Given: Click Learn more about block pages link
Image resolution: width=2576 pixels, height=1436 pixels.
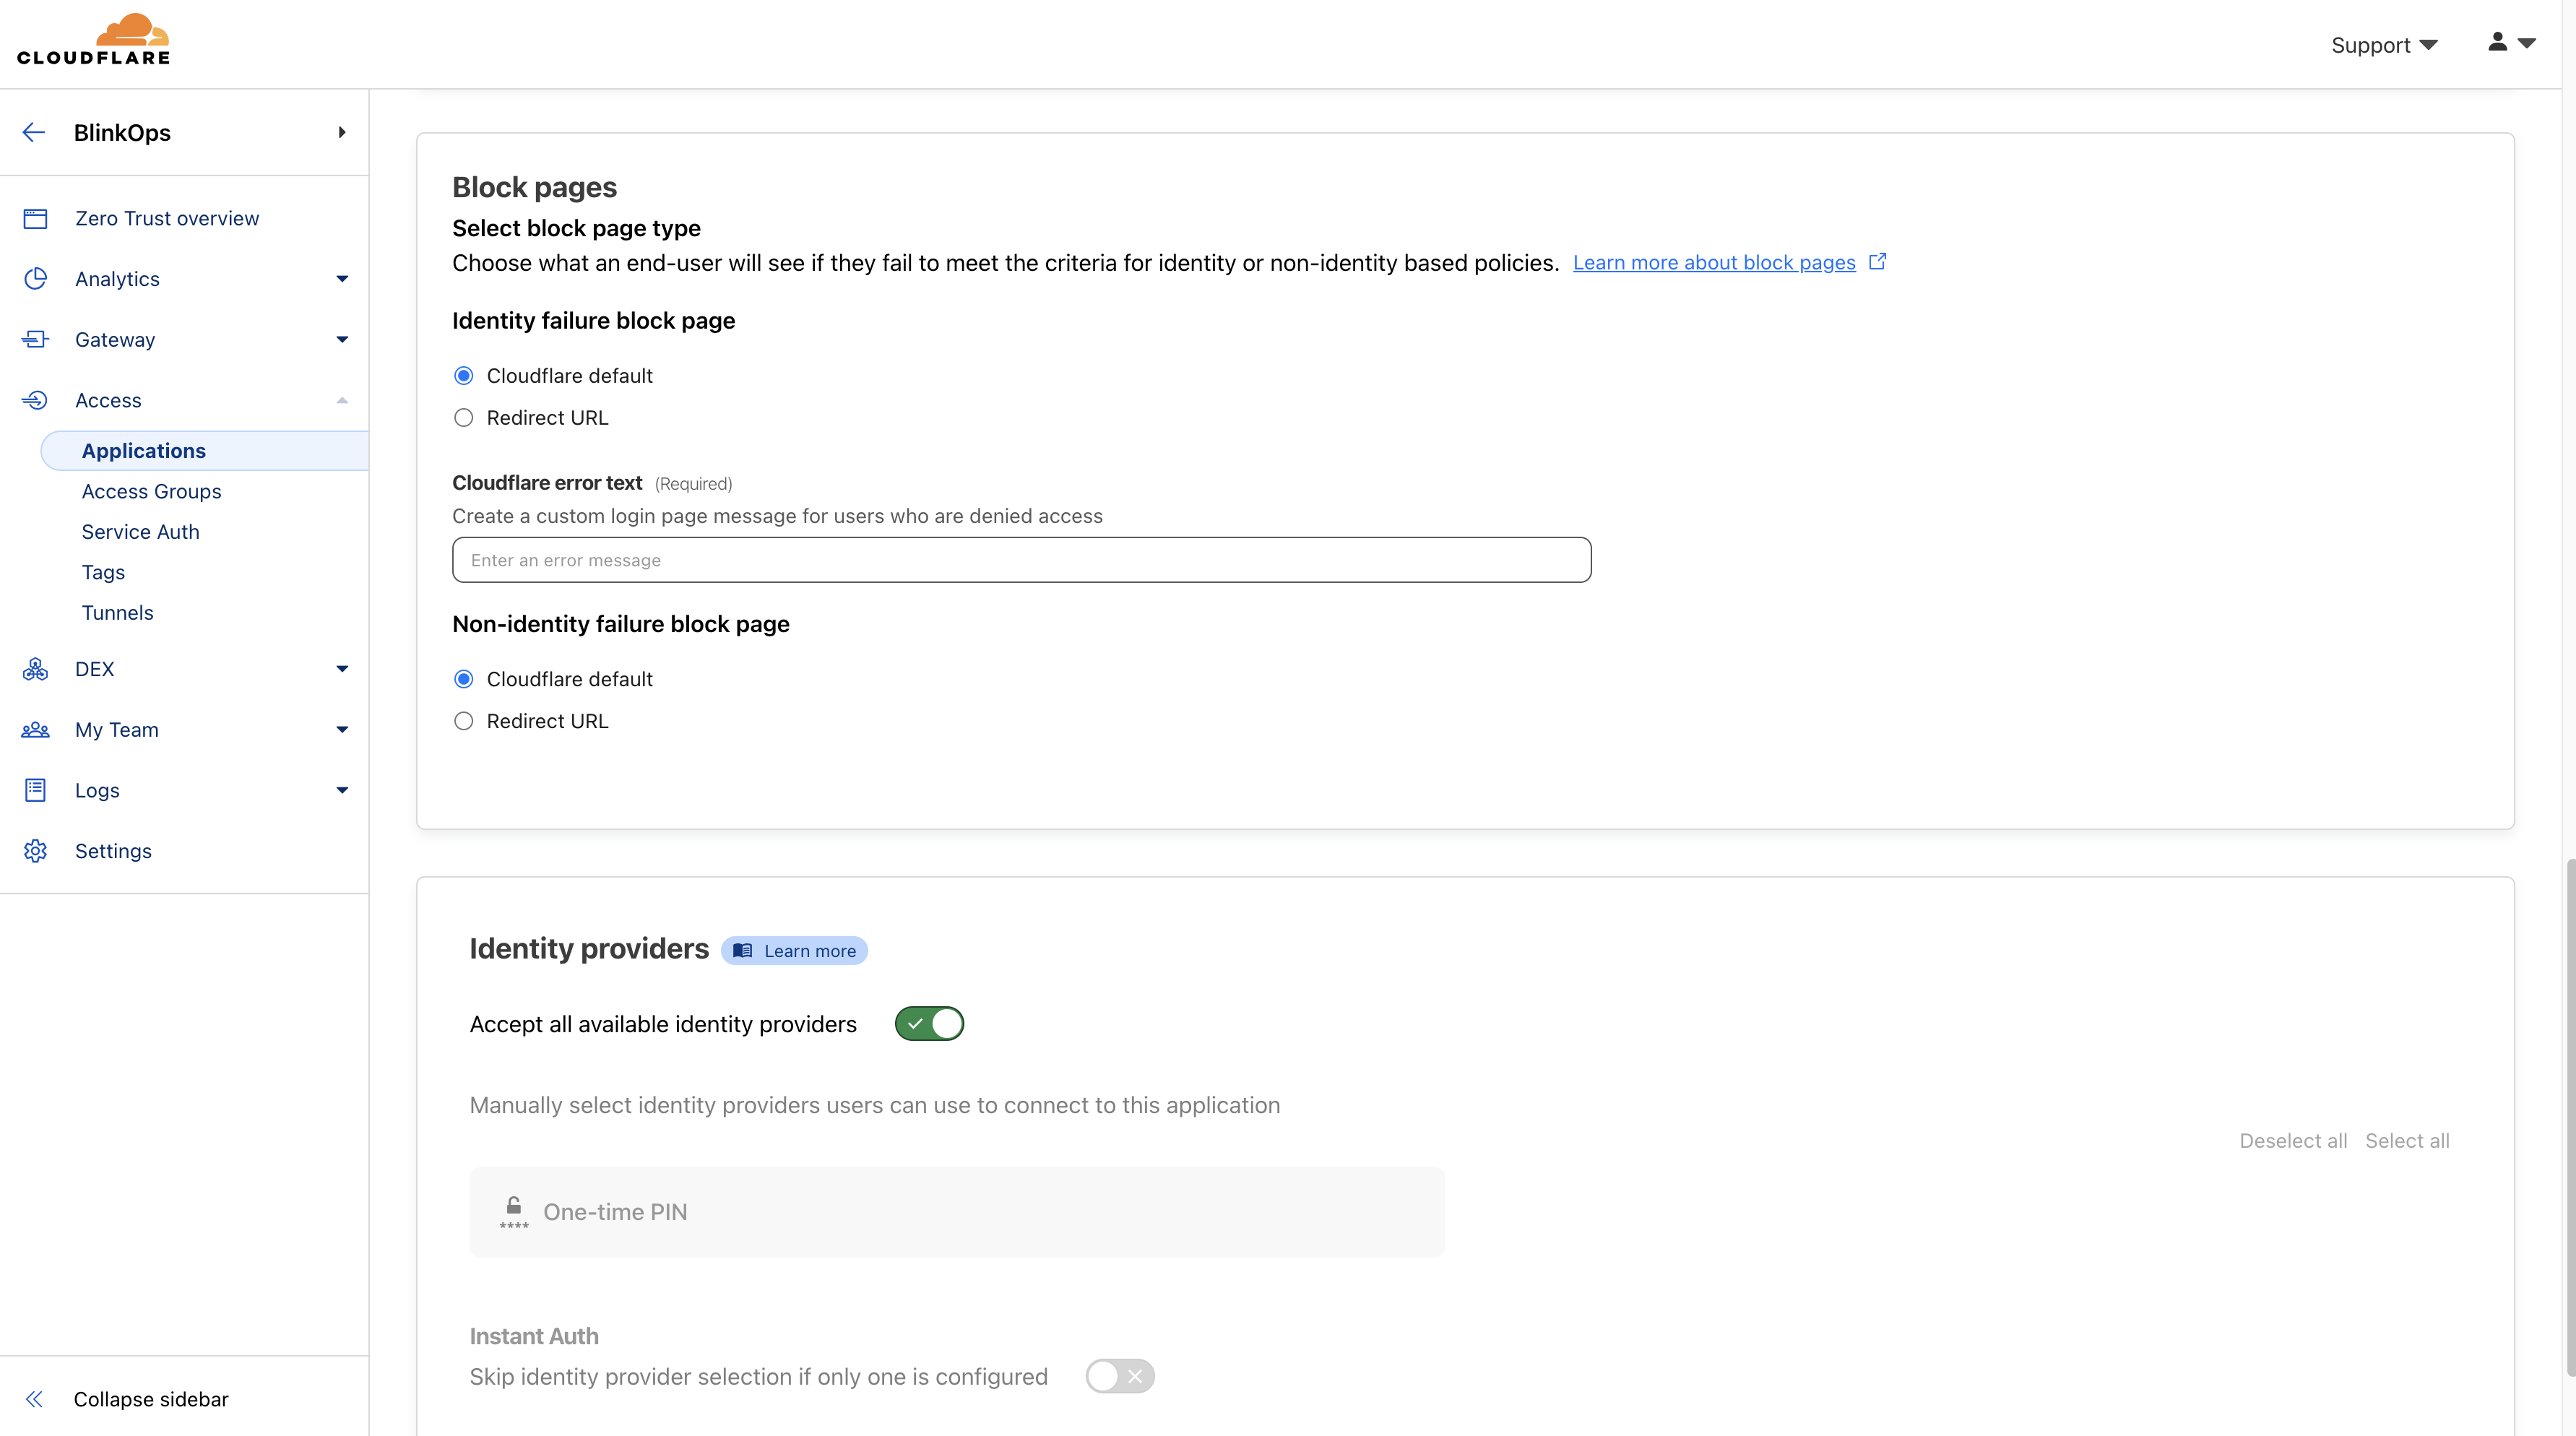Looking at the screenshot, I should coord(1714,262).
